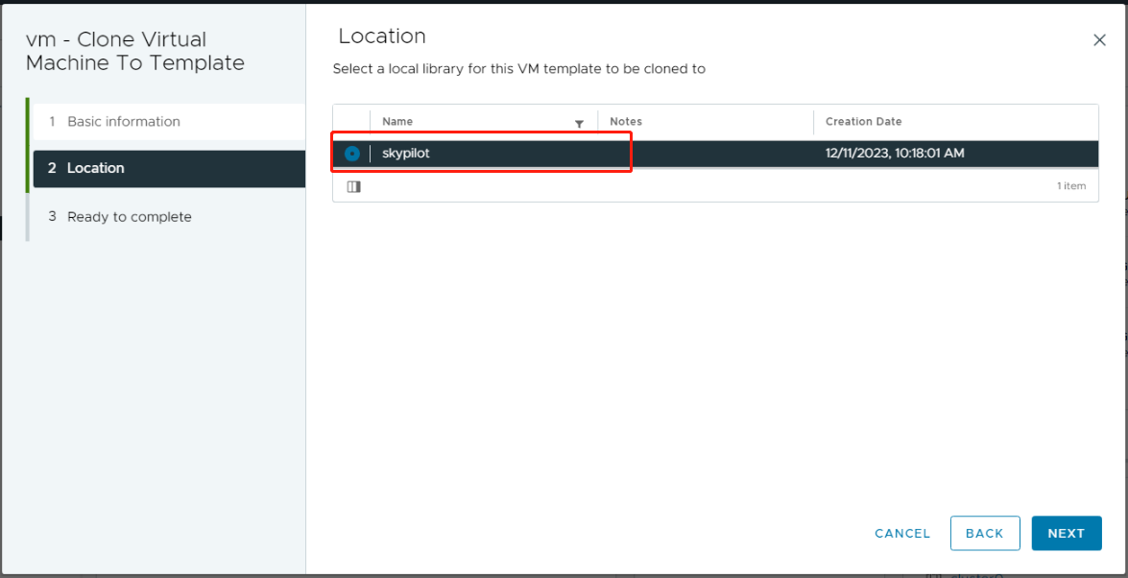The height and width of the screenshot is (578, 1128).
Task: Sort by the Name column header
Action: pos(397,122)
